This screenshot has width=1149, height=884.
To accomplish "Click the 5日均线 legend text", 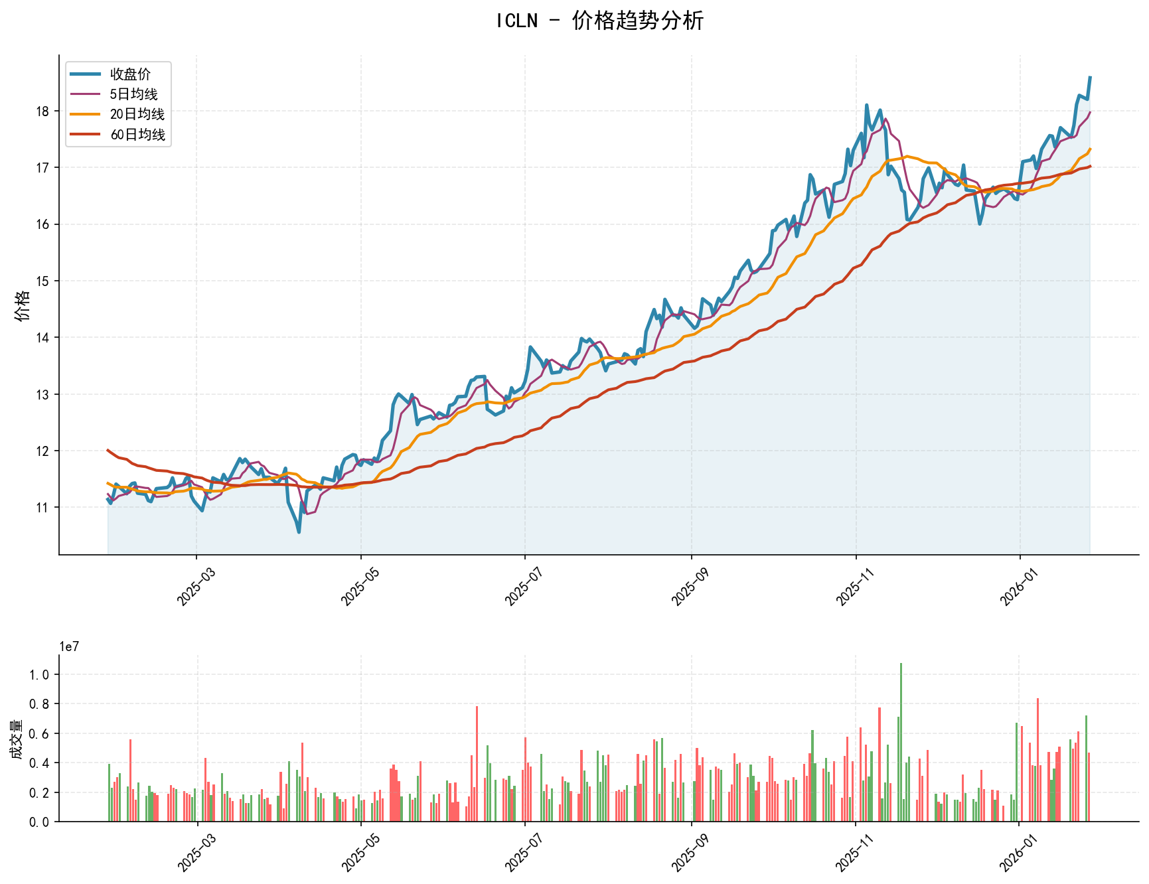I will coord(133,94).
